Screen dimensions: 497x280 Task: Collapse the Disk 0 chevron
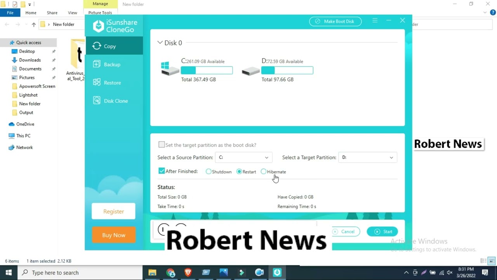point(160,43)
